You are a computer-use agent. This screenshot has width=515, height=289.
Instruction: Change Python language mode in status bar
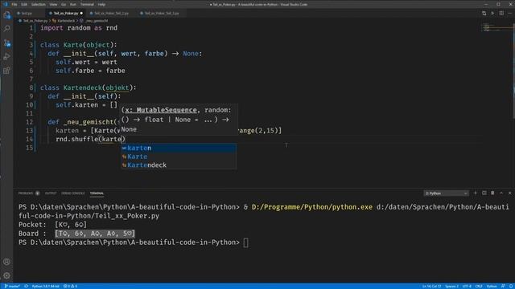pos(492,286)
